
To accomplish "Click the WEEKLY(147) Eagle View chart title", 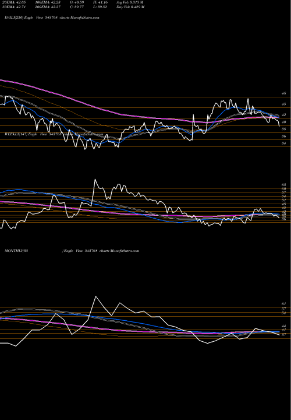I will (x=54, y=134).
